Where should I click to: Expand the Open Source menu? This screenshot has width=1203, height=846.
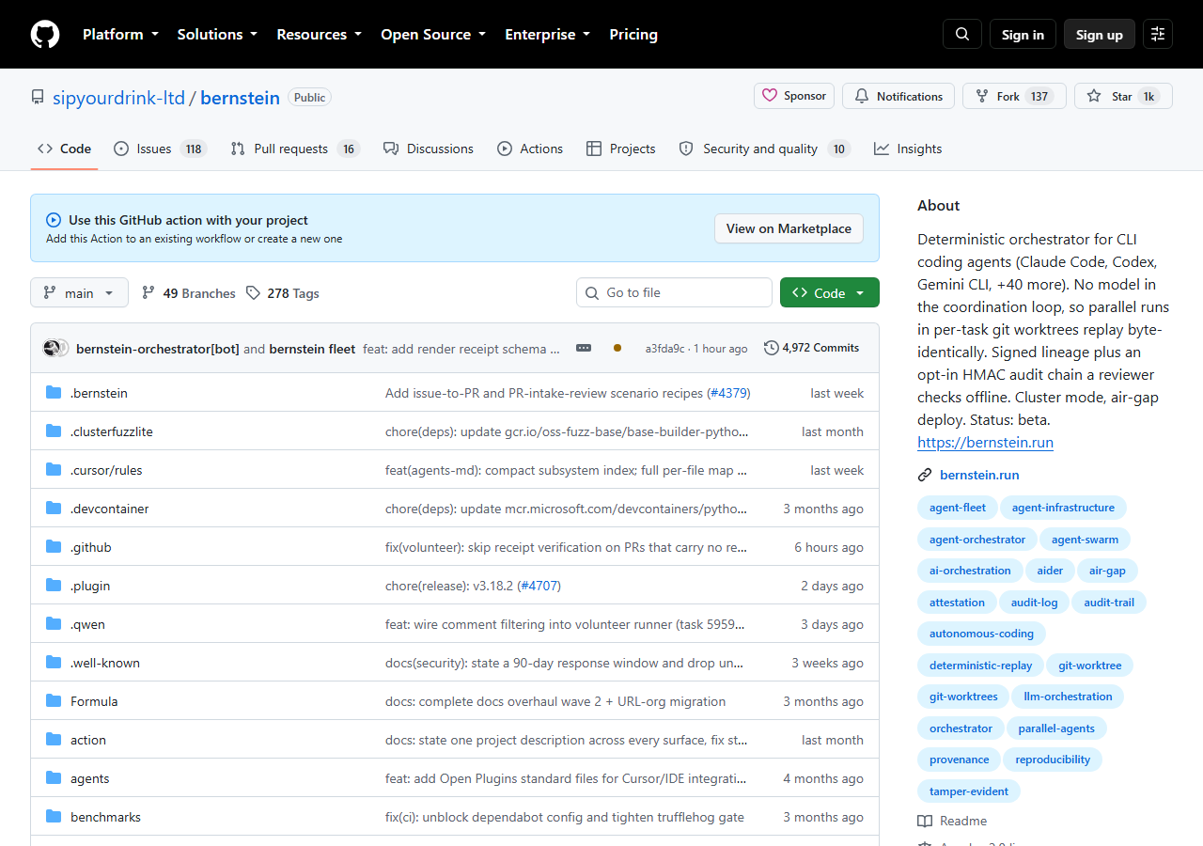click(x=433, y=34)
